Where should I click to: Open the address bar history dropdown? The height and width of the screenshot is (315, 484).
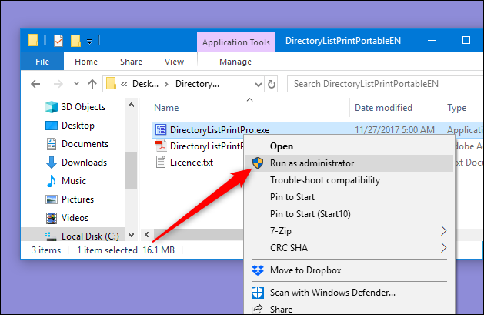[259, 84]
